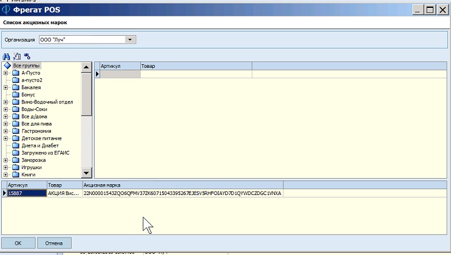Expand the Все д/дома group

point(5,116)
